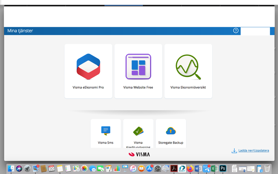Open Books from the Dock
Screen dimensions: 278x174
click(x=141, y=168)
